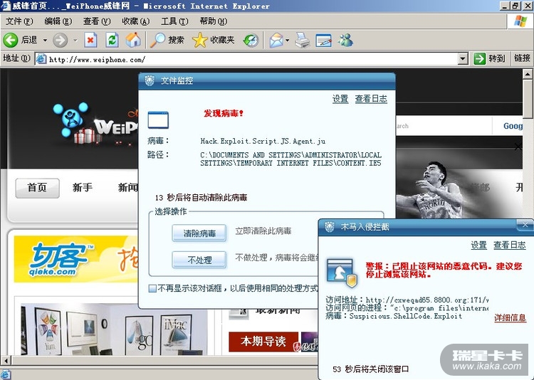The width and height of the screenshot is (534, 380).
Task: Click the address bar URL field
Action: 252,59
